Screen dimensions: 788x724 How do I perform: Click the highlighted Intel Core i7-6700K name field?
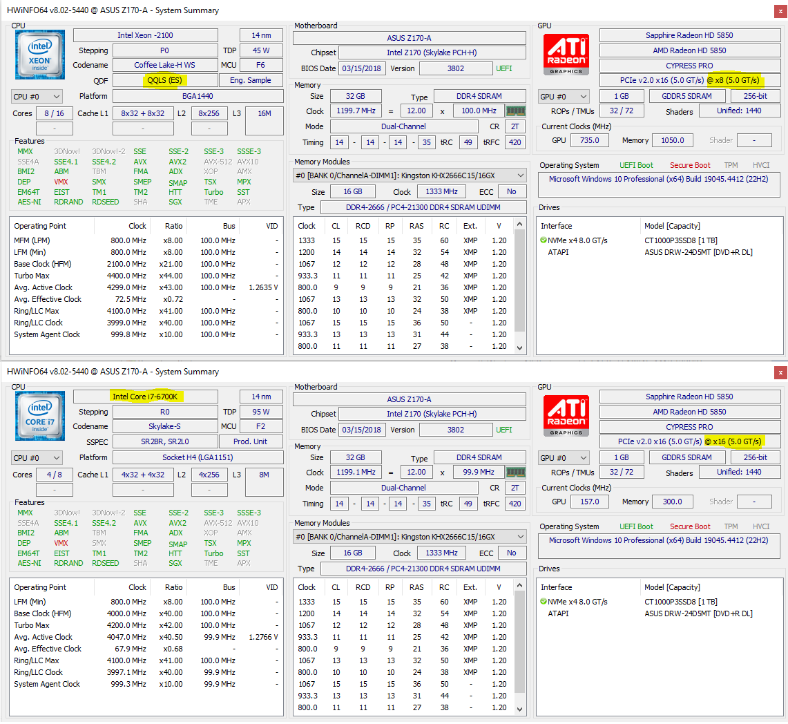tap(145, 397)
